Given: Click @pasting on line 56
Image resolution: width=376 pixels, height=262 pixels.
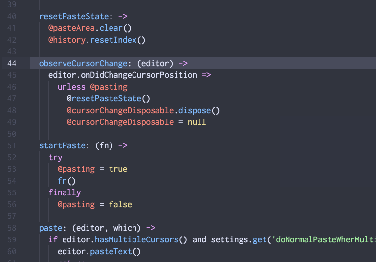Looking at the screenshot, I should [x=76, y=205].
